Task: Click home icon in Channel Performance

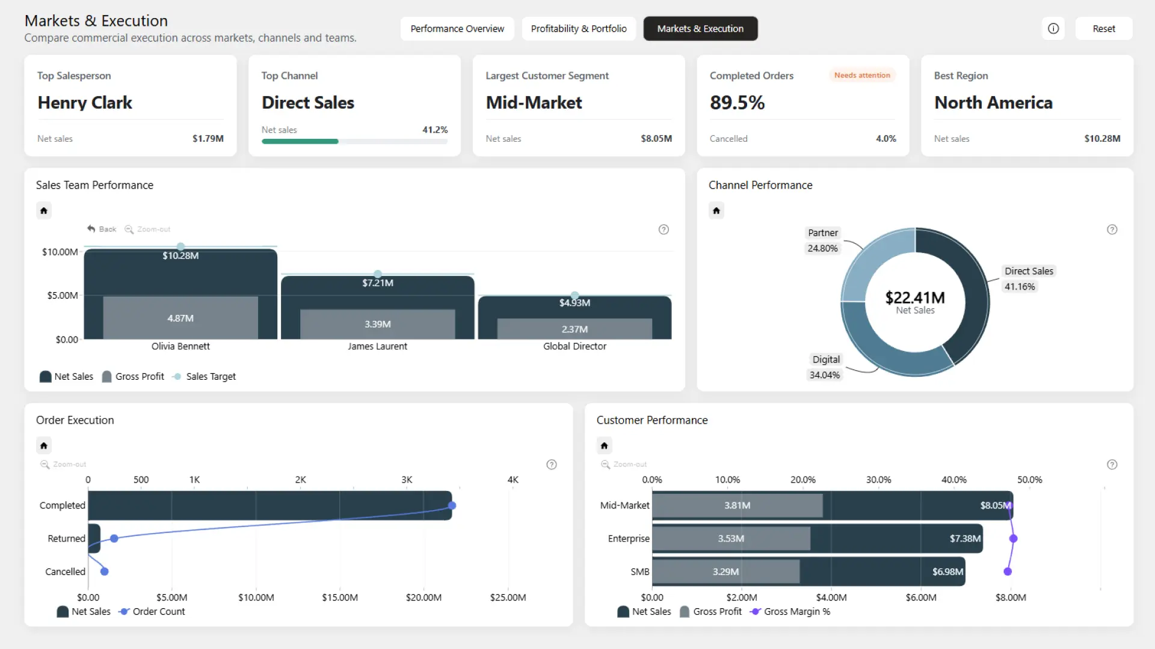Action: 716,211
